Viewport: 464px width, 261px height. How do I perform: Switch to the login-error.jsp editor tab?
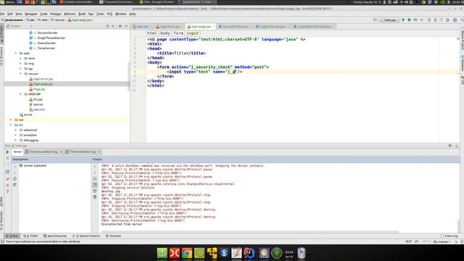[170, 26]
